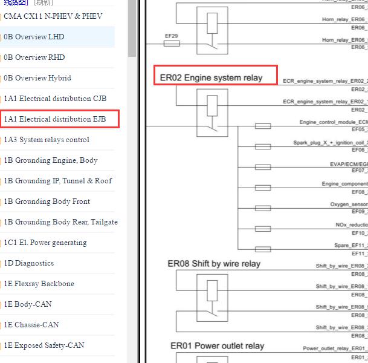Click the EF29 fuse symbol
Screen dimensions: 368x363
172,44
